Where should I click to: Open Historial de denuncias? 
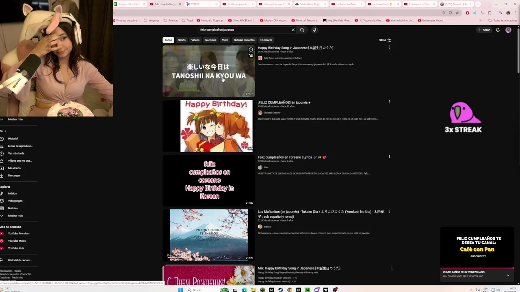coord(20,260)
